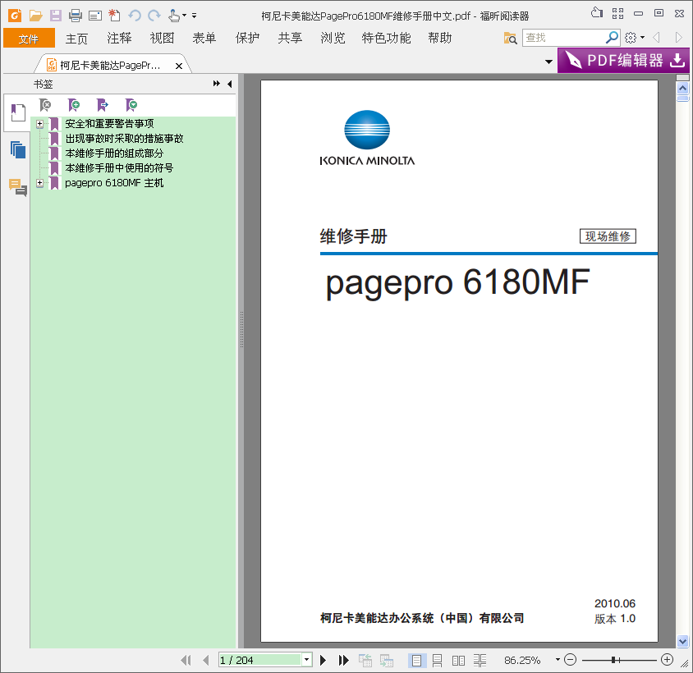The width and height of the screenshot is (693, 673).
Task: Click the page number field 1 / 204
Action: point(260,660)
